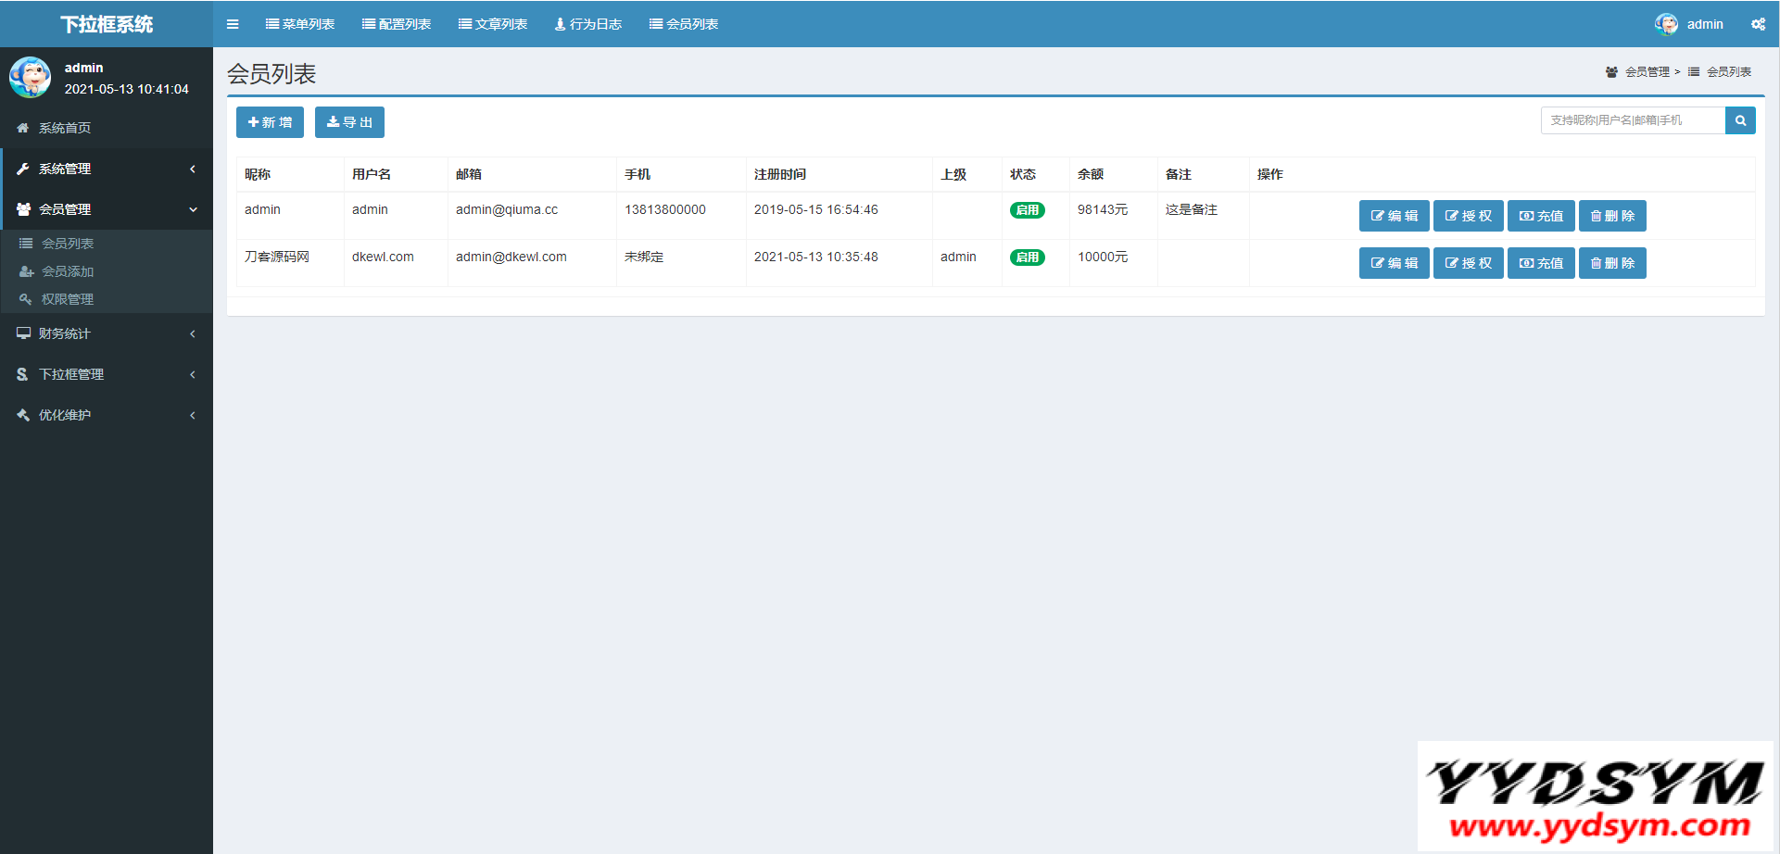Open the settings gears icon at top right

[1758, 24]
